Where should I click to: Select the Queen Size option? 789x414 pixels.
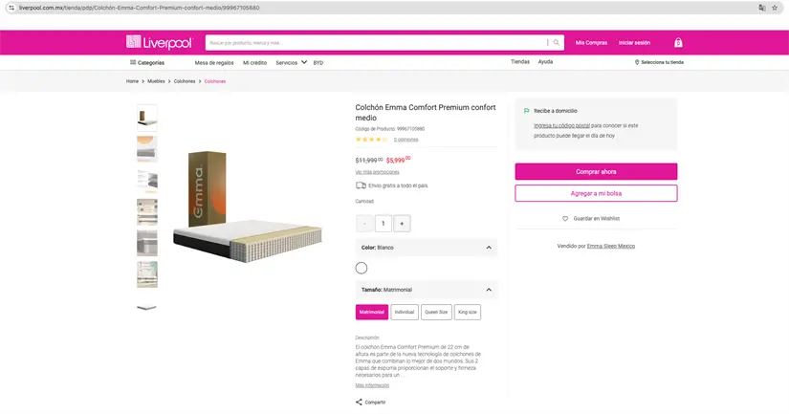[x=436, y=312]
